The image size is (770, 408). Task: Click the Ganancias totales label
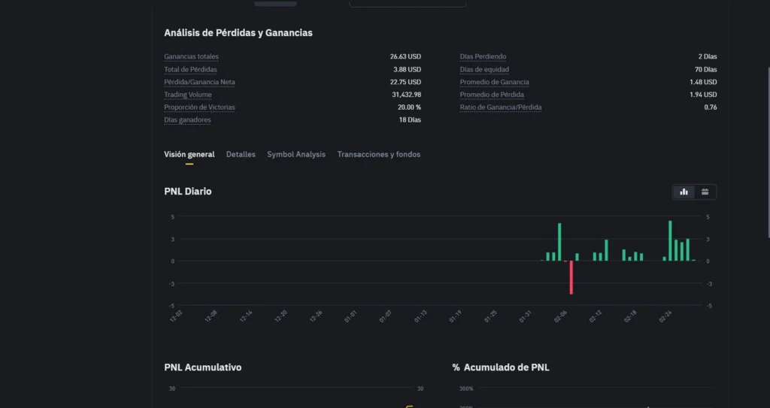click(191, 56)
